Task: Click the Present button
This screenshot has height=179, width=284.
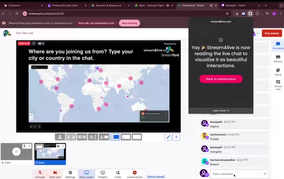Action: click(x=103, y=174)
